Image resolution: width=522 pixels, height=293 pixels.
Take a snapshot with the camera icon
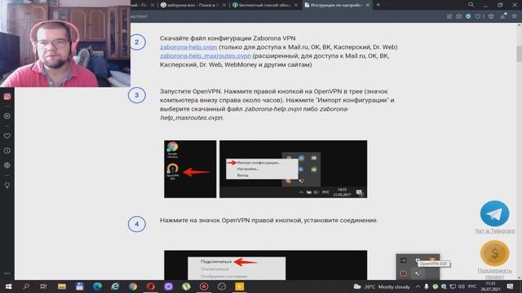point(458,16)
